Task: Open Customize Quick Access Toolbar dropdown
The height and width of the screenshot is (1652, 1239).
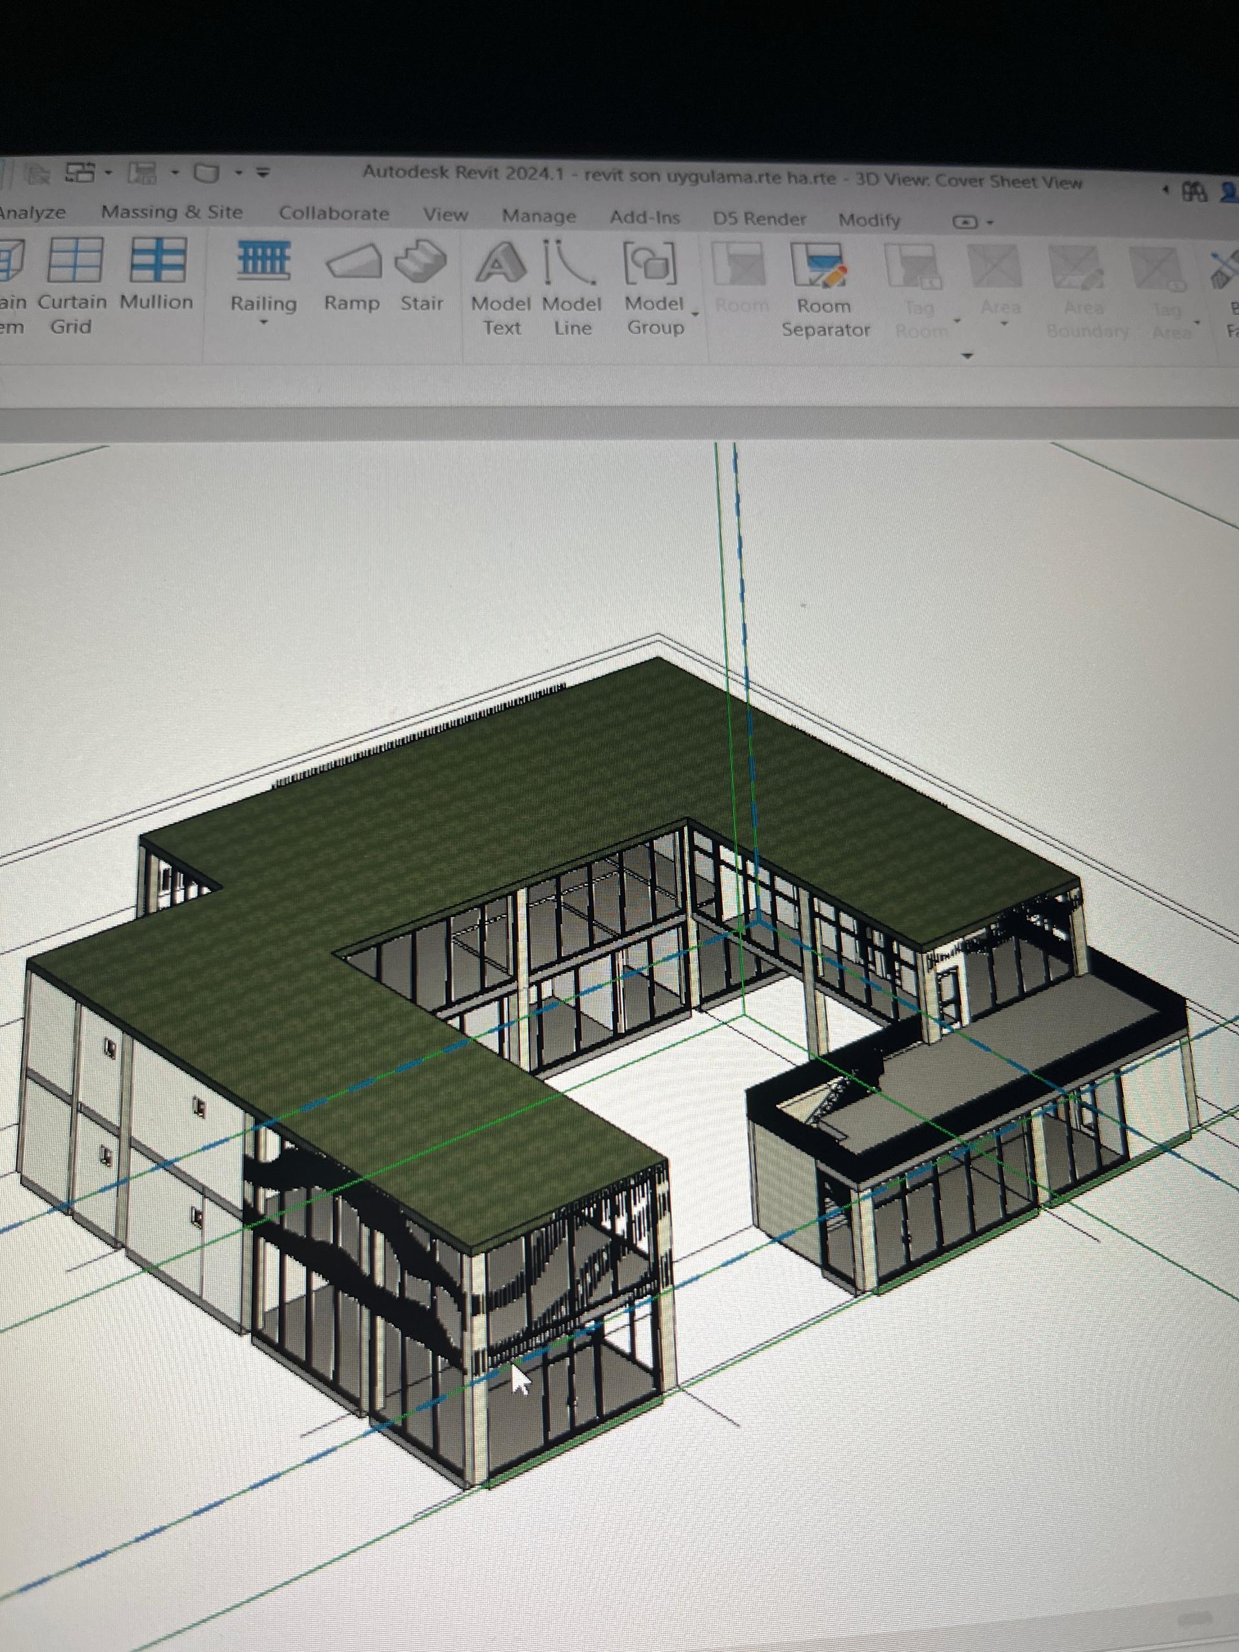Action: click(262, 172)
